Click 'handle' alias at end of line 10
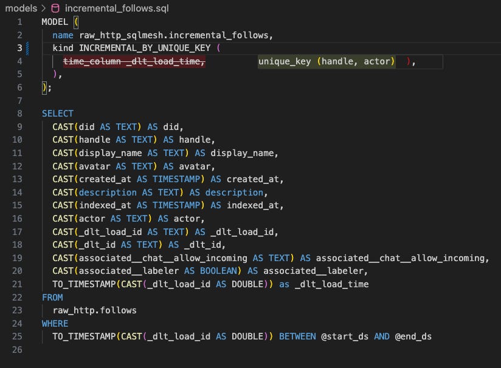Viewport: 501px width, 368px height. pyautogui.click(x=195, y=140)
